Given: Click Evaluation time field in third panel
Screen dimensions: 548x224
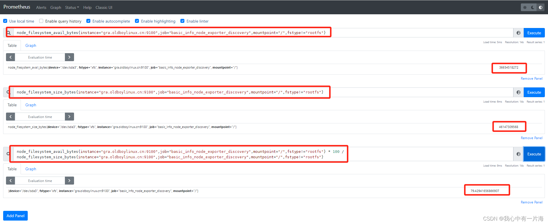Looking at the screenshot, I should tap(40, 181).
